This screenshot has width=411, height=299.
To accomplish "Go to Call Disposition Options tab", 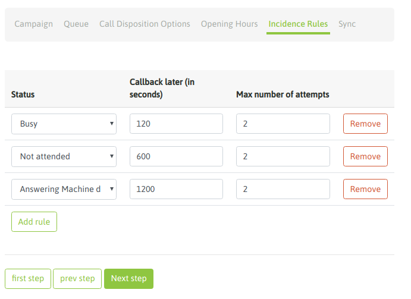I will pyautogui.click(x=145, y=24).
